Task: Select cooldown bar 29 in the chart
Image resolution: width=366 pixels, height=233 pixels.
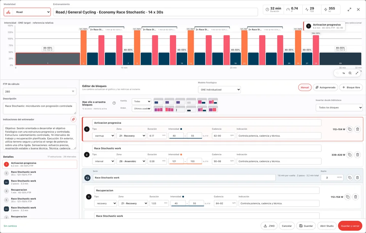Action: [340, 59]
